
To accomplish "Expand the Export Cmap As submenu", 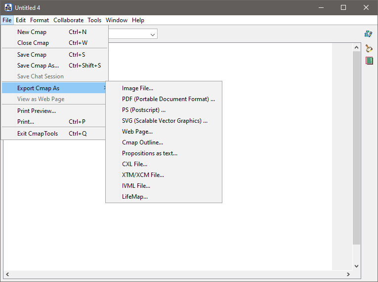I will [x=54, y=88].
